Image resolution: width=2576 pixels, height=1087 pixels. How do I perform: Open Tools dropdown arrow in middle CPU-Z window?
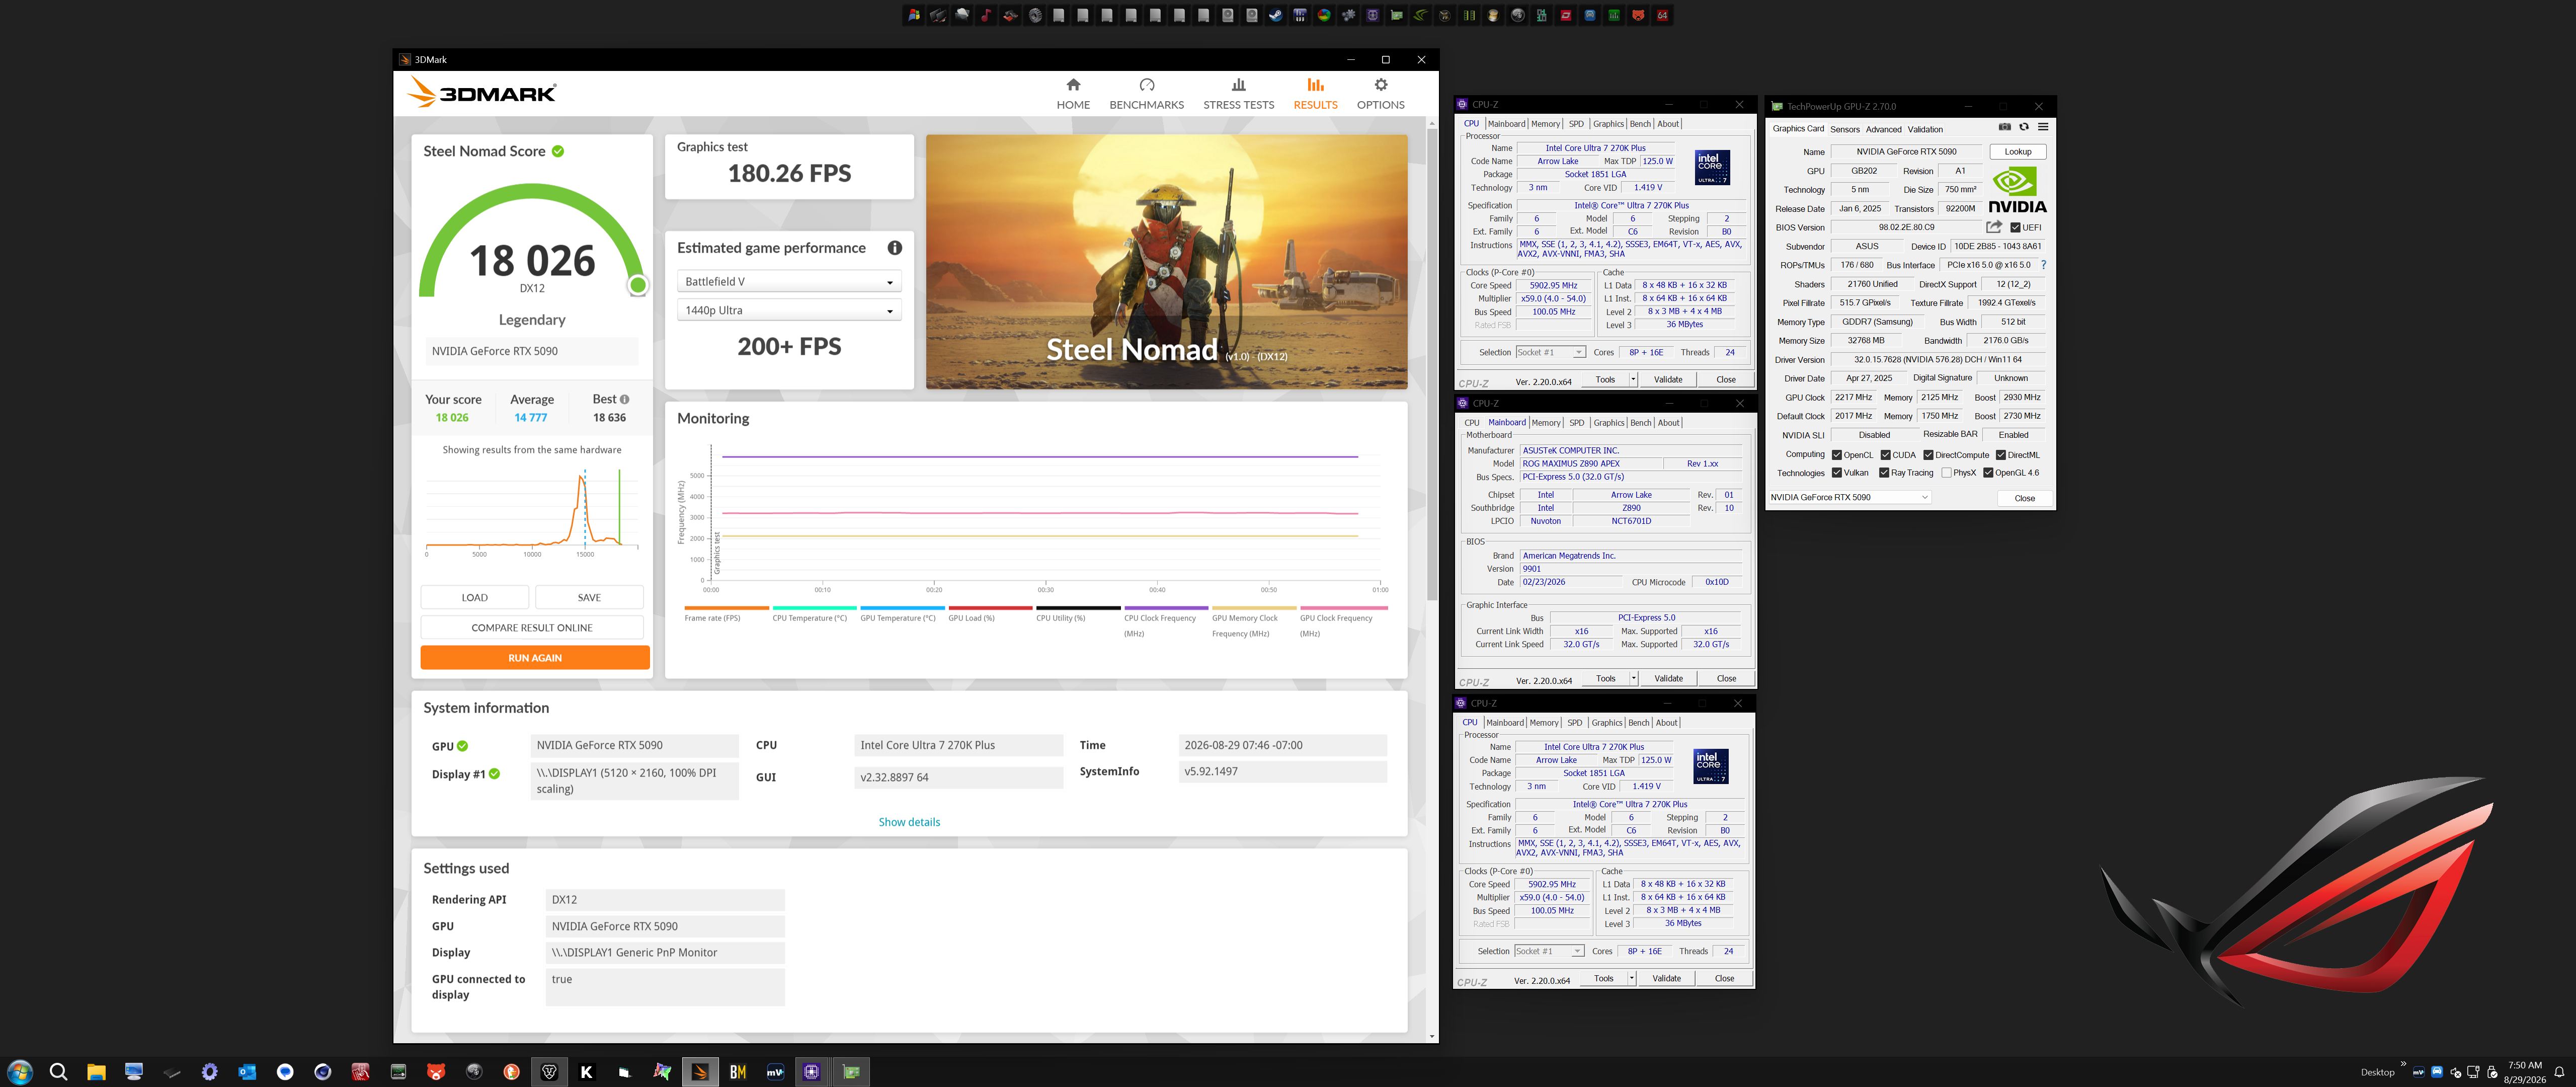1634,678
